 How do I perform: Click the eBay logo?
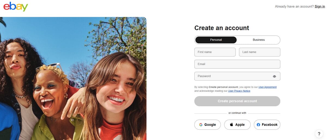[x=16, y=7]
